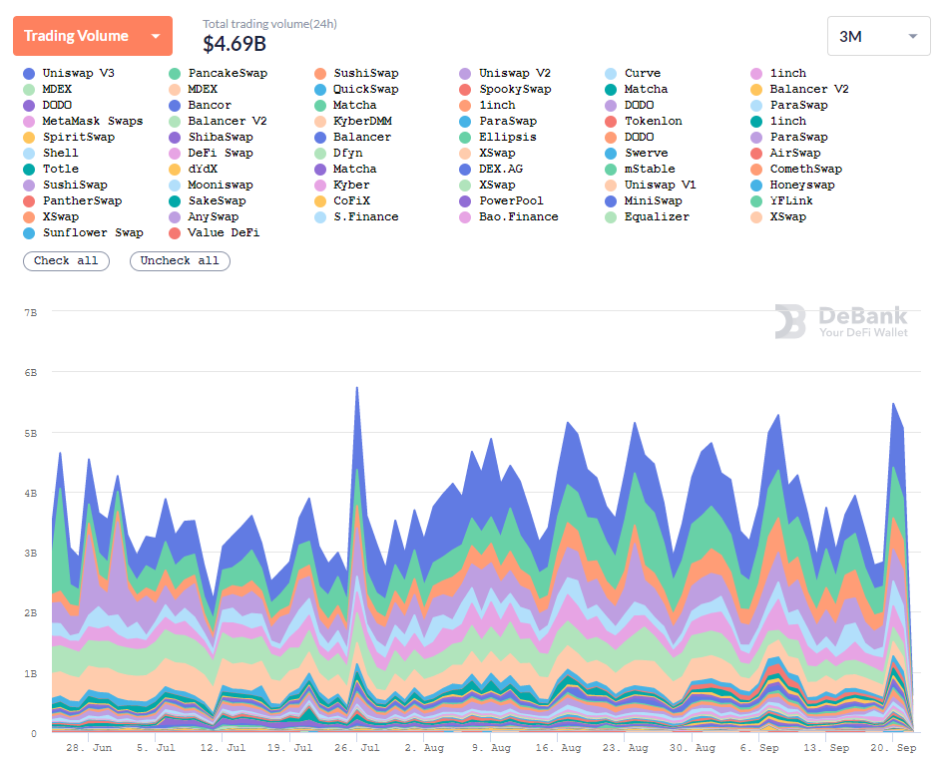Viewport: 946px width, 765px height.
Task: Click the teal Totle legend dot
Action: click(x=29, y=170)
